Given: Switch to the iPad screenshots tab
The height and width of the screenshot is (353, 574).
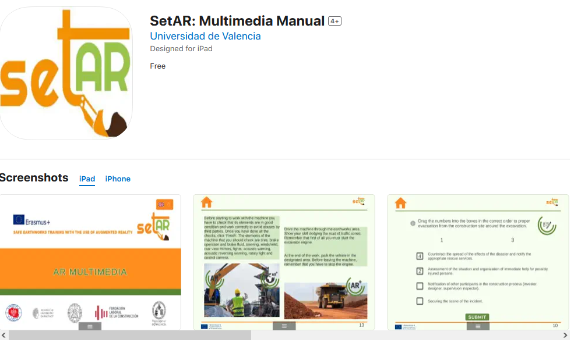Looking at the screenshot, I should pyautogui.click(x=87, y=179).
